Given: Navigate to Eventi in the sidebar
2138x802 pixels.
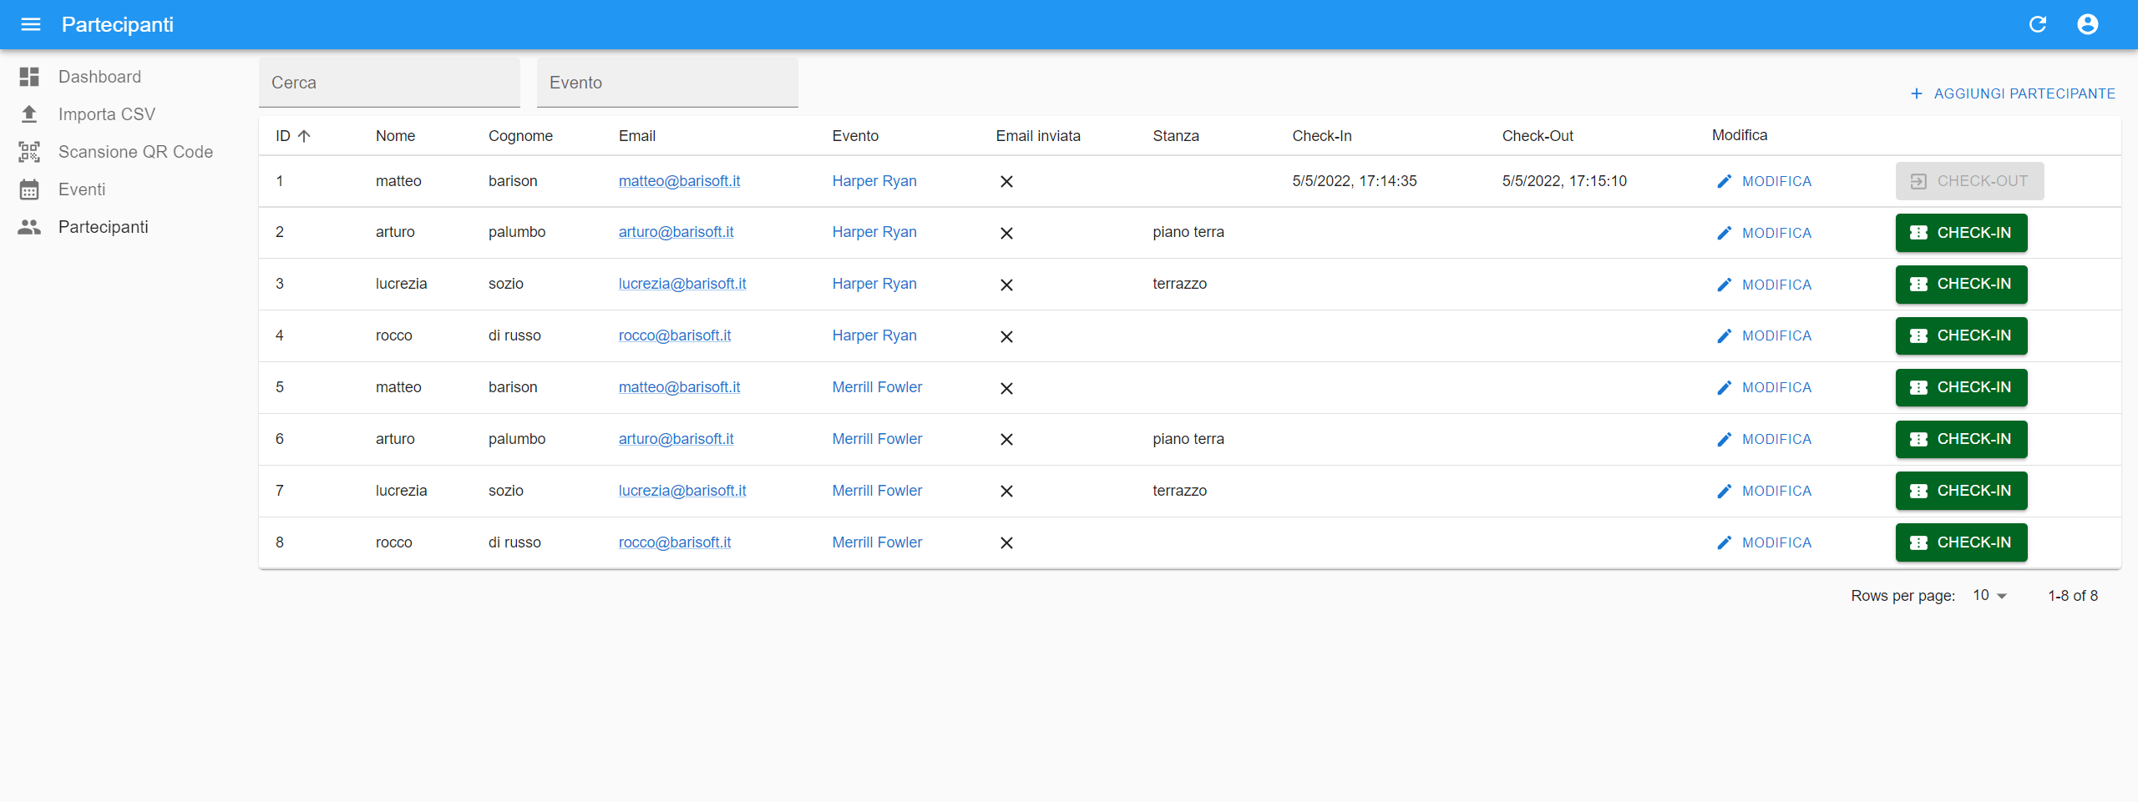Looking at the screenshot, I should [82, 189].
